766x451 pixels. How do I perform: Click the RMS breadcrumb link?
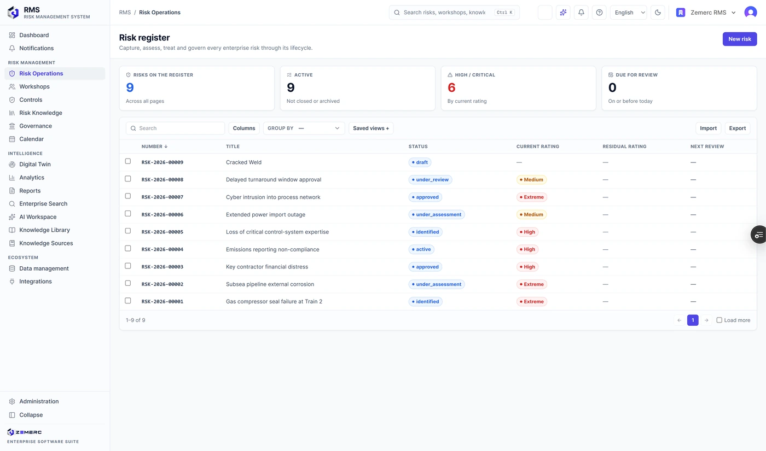125,13
